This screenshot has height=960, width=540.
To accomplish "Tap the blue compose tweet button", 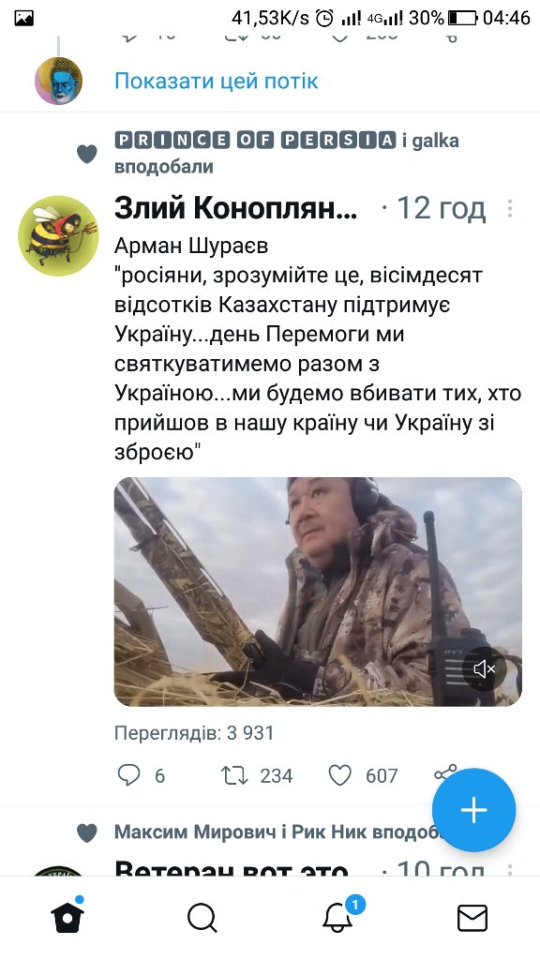I will click(x=473, y=810).
